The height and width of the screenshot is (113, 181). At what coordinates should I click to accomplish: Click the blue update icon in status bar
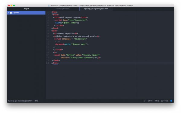pos(171,101)
